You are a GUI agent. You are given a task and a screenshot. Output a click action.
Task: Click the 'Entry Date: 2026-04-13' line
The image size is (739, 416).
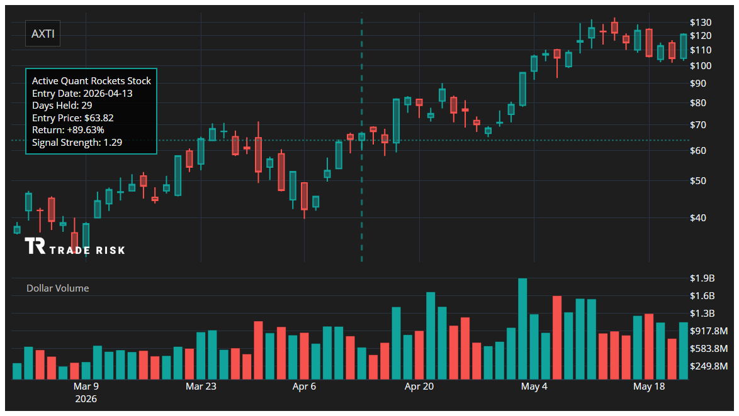tap(82, 93)
